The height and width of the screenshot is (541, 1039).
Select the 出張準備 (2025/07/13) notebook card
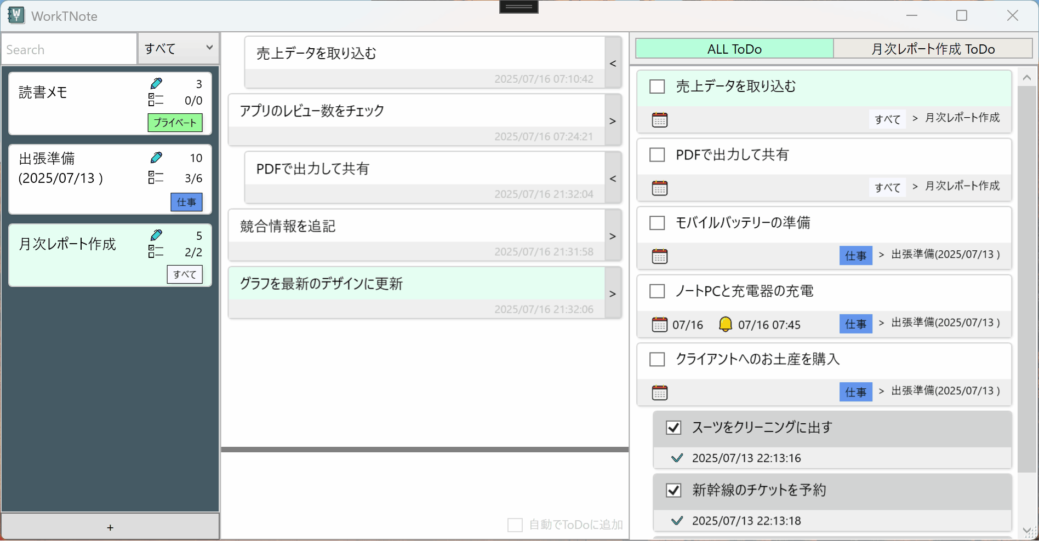click(x=110, y=179)
